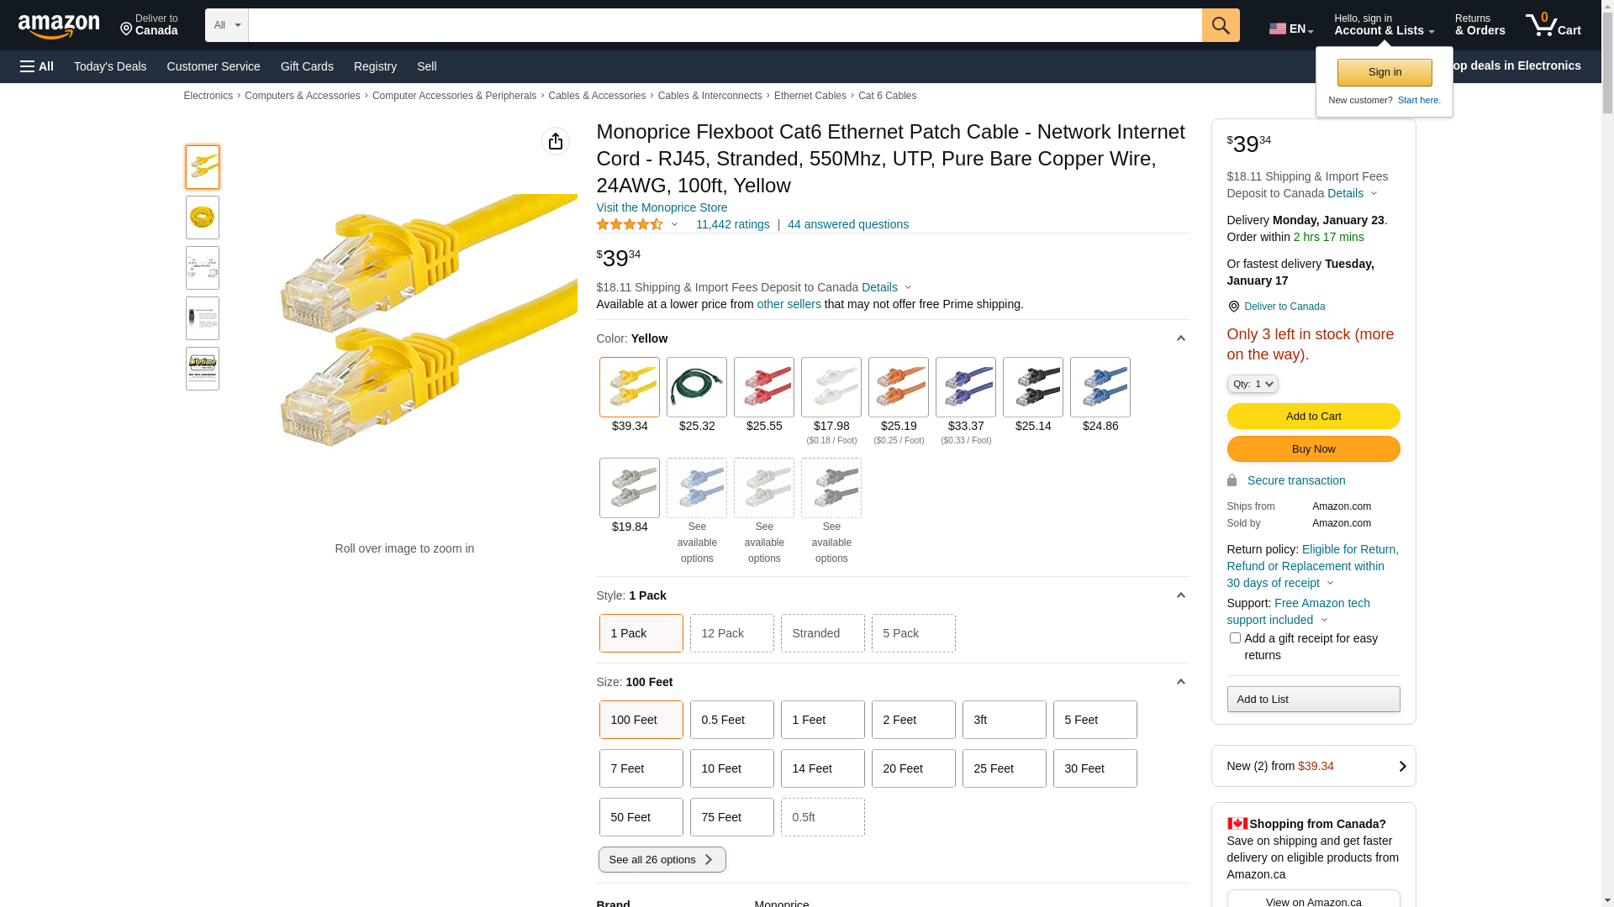Screen dimensions: 1614x907
Task: Click the Add to Cart button
Action: [1313, 417]
